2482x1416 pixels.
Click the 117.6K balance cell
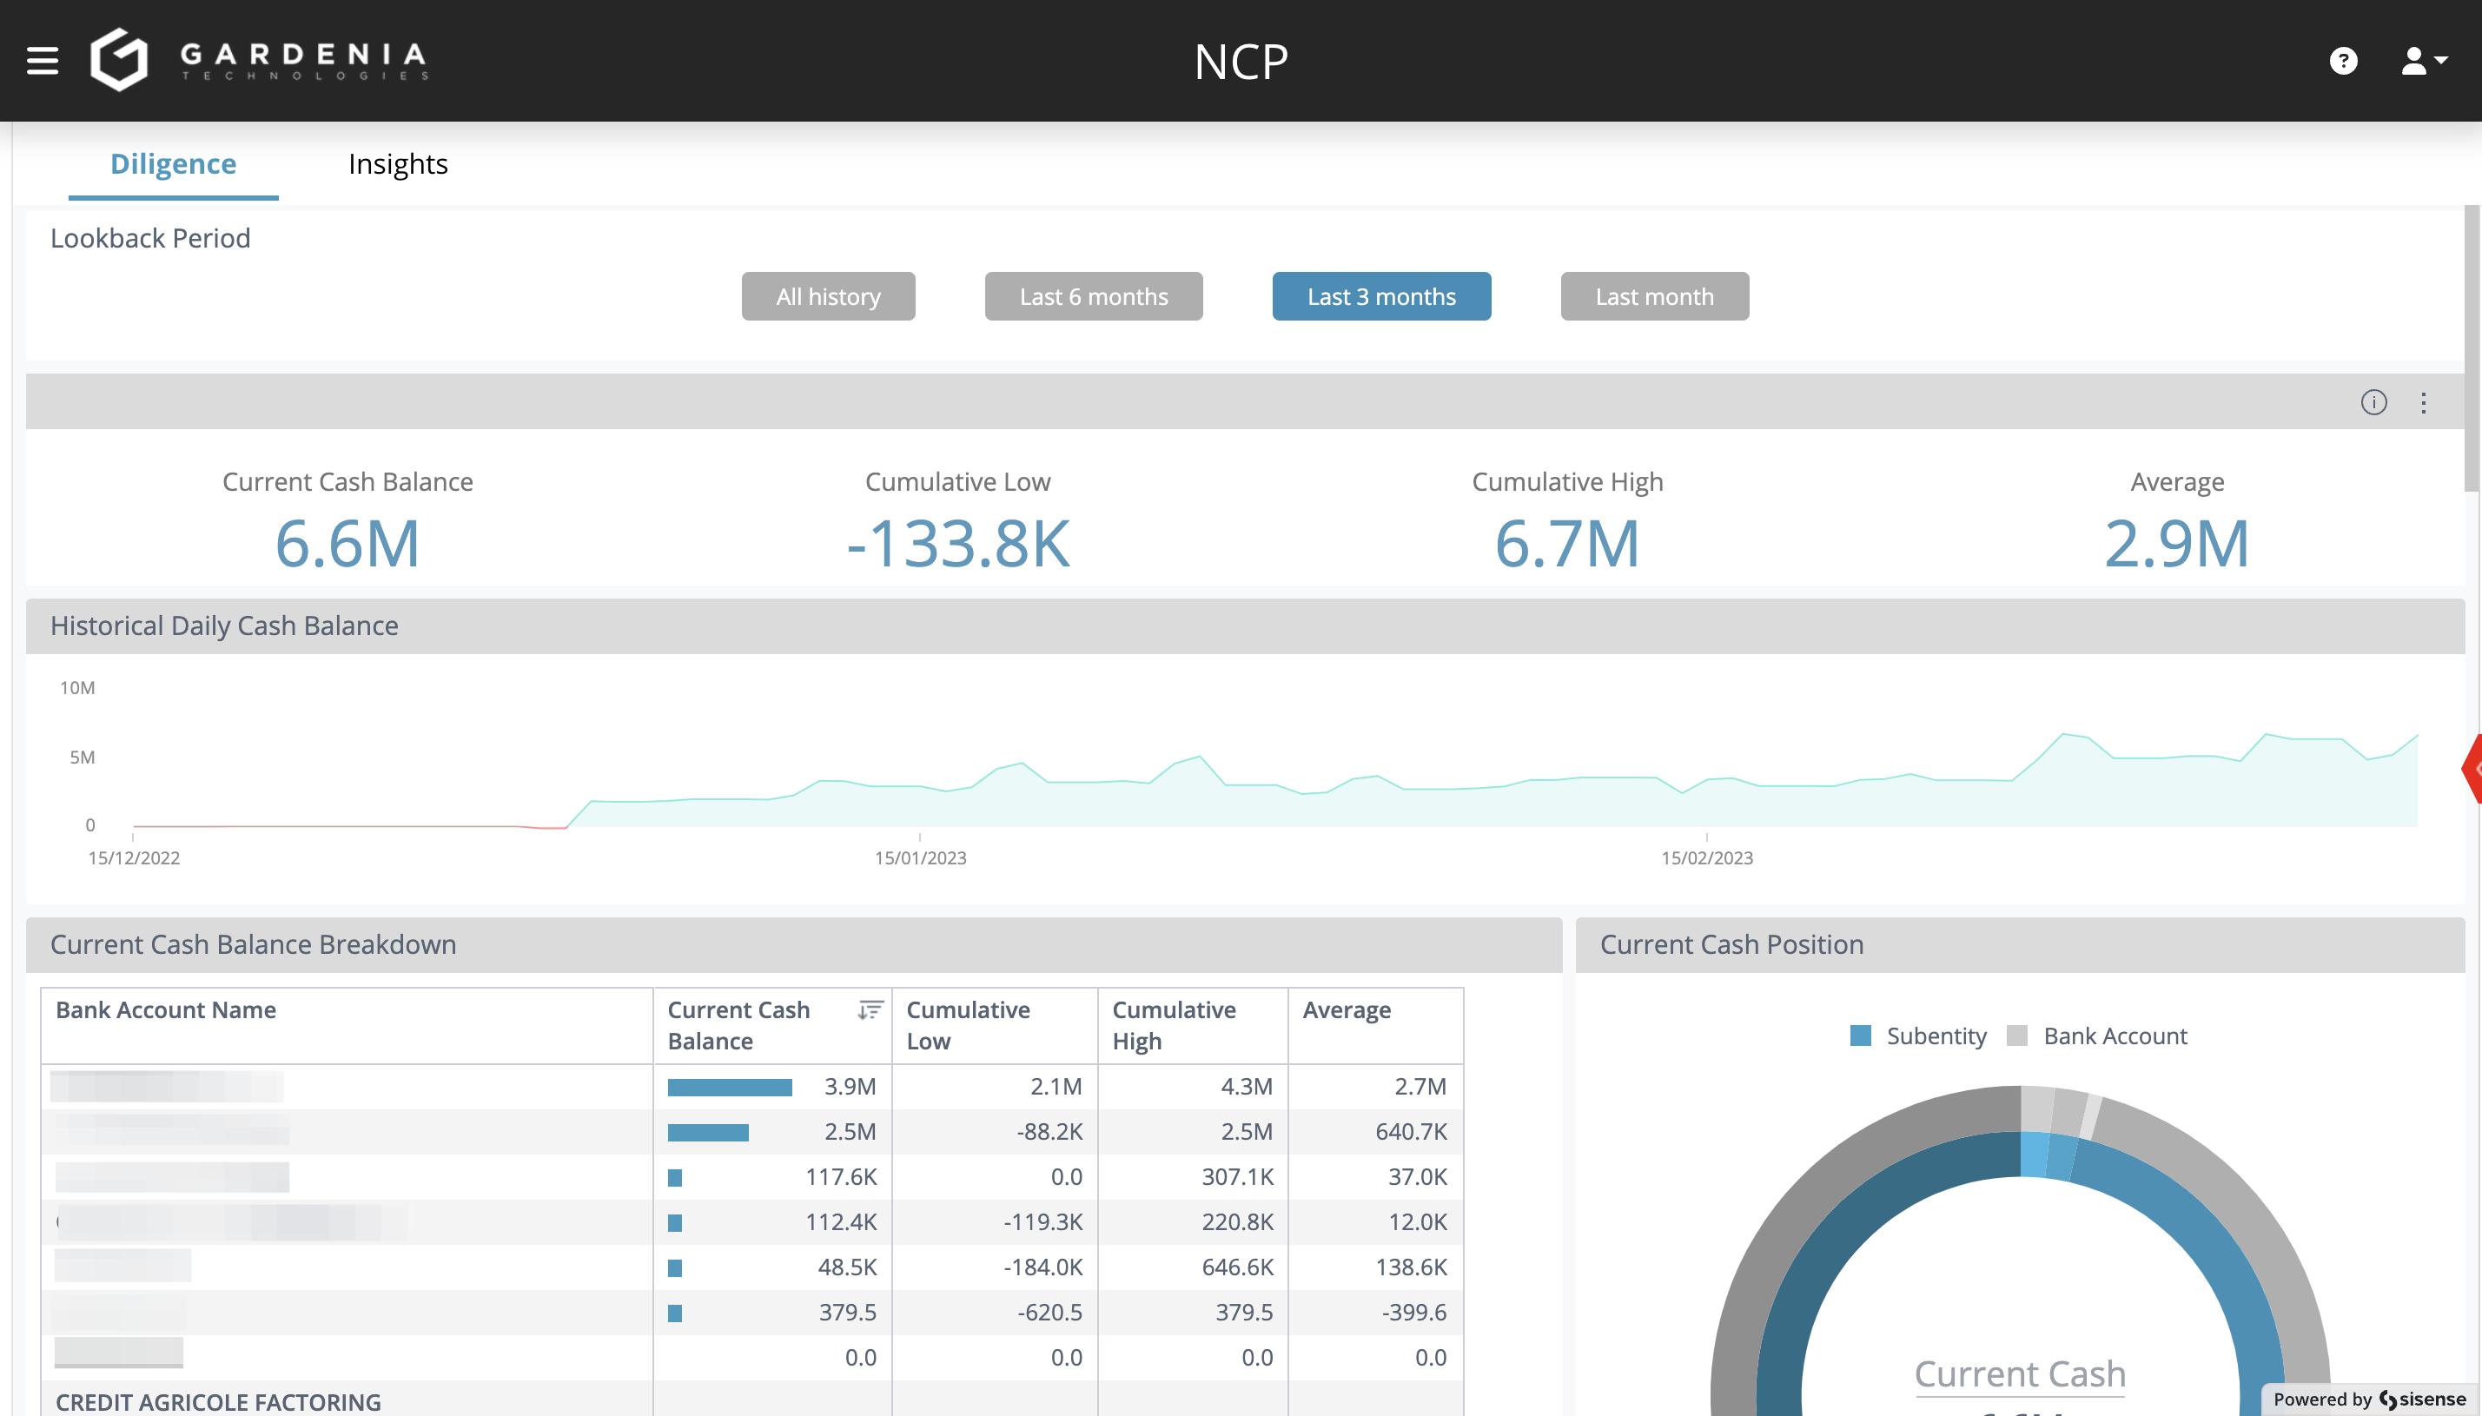[x=772, y=1177]
